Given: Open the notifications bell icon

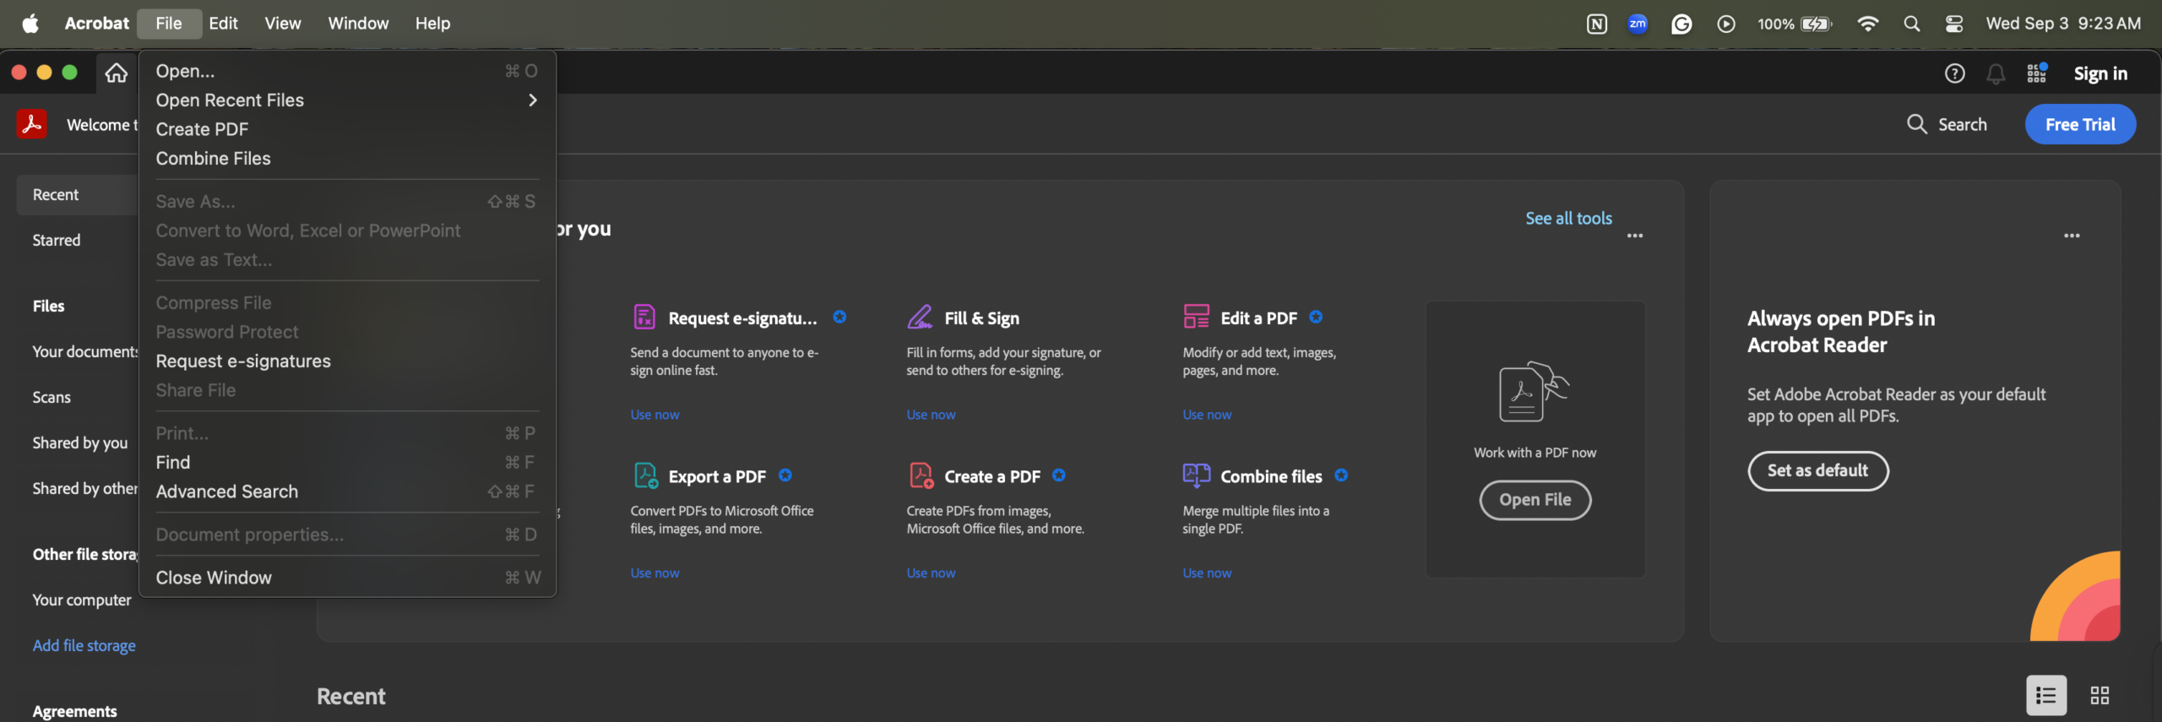Looking at the screenshot, I should coord(1996,73).
